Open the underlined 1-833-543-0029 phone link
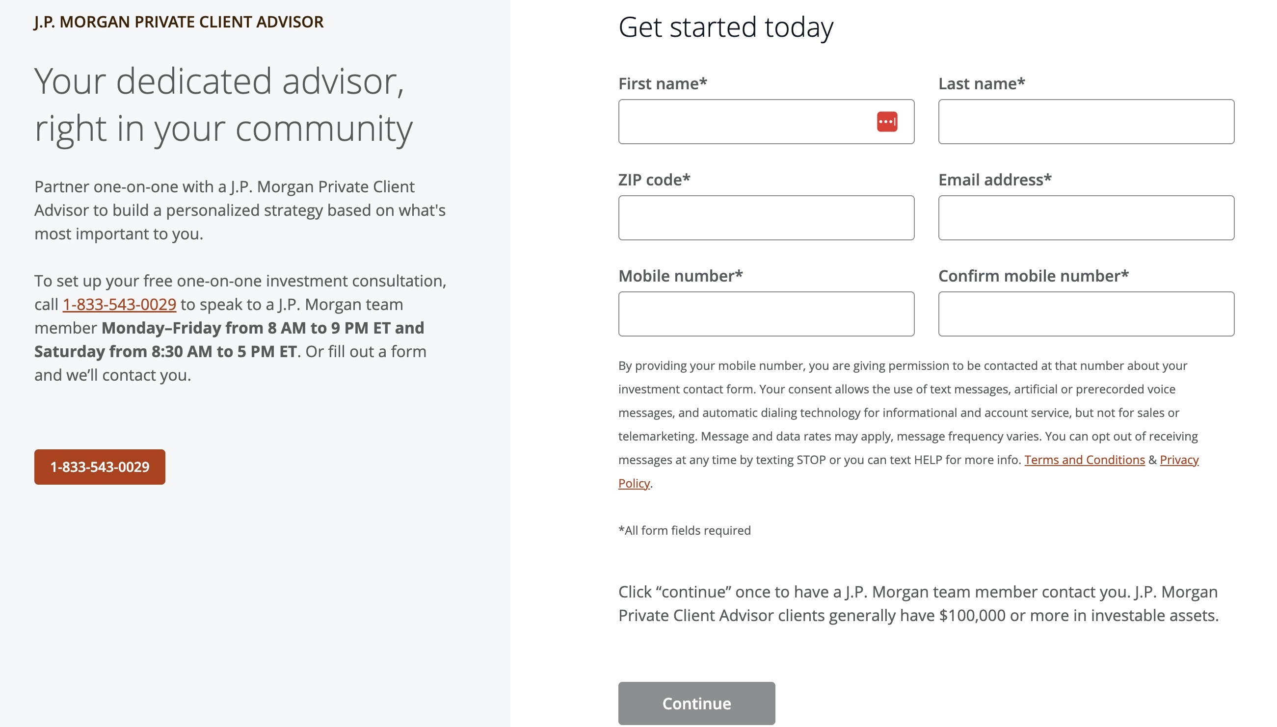This screenshot has height=727, width=1277. [119, 305]
